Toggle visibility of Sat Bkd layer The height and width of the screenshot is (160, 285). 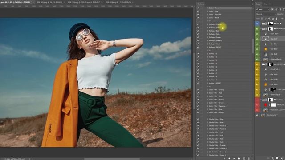(257, 39)
